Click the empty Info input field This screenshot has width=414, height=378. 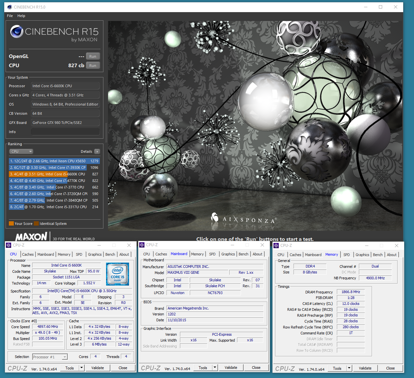click(x=65, y=132)
